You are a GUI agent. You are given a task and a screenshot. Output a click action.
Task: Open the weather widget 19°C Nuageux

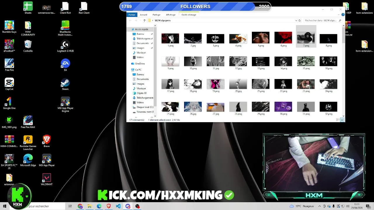301,206
